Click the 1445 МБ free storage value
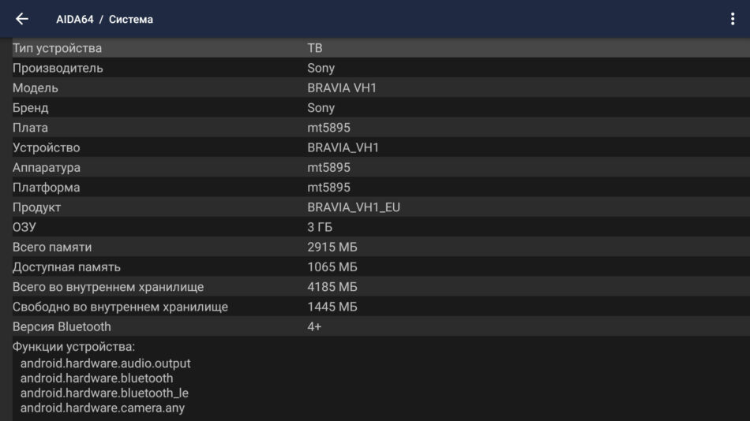 [332, 307]
